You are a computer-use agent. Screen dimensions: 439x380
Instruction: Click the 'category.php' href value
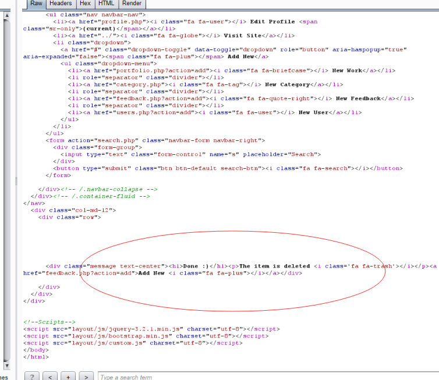pos(139,84)
